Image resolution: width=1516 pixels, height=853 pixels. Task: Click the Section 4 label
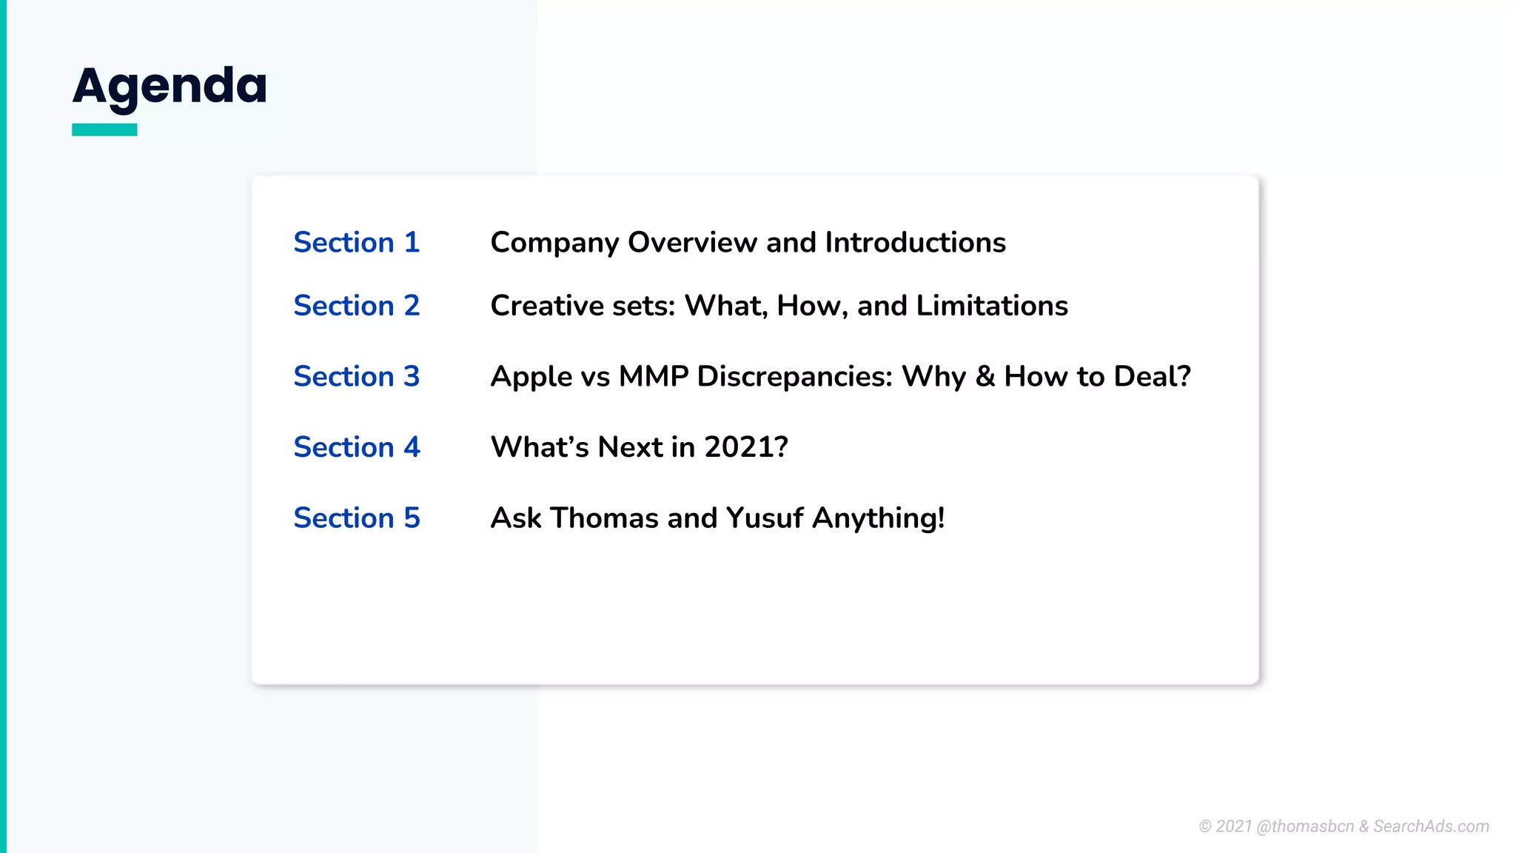pos(356,447)
